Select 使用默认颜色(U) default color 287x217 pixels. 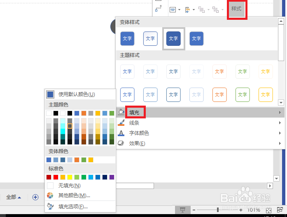[81, 94]
